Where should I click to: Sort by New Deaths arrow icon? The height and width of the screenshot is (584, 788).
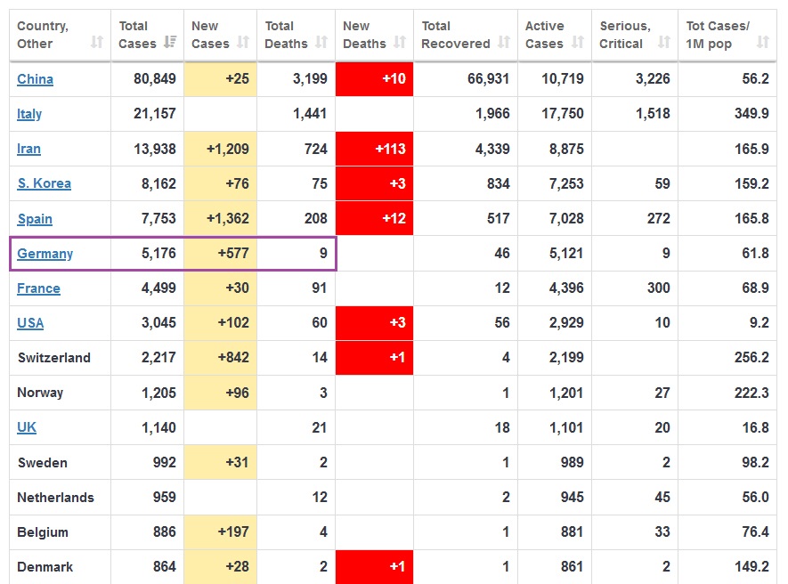[400, 43]
